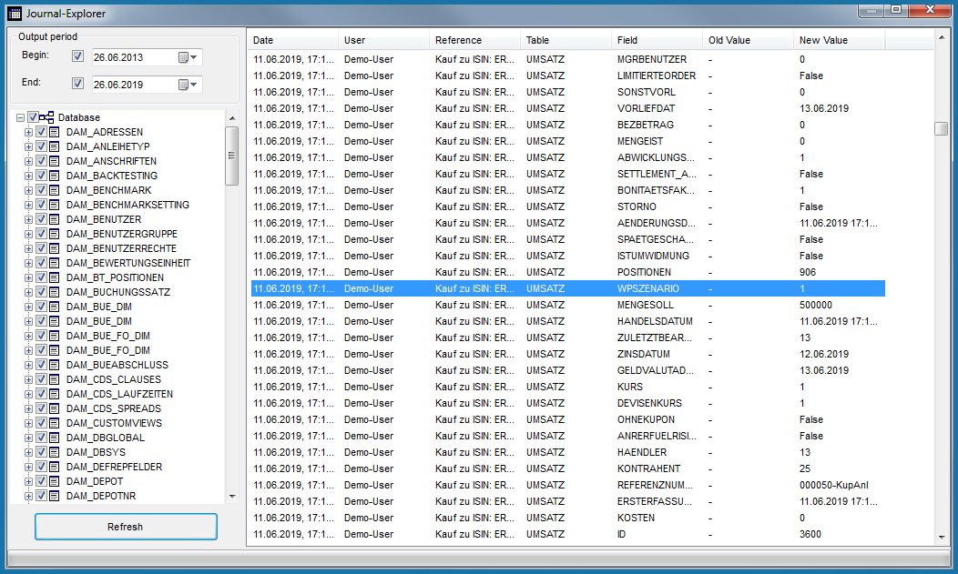Toggle the Begin date checkbox
The image size is (958, 574).
click(x=78, y=56)
